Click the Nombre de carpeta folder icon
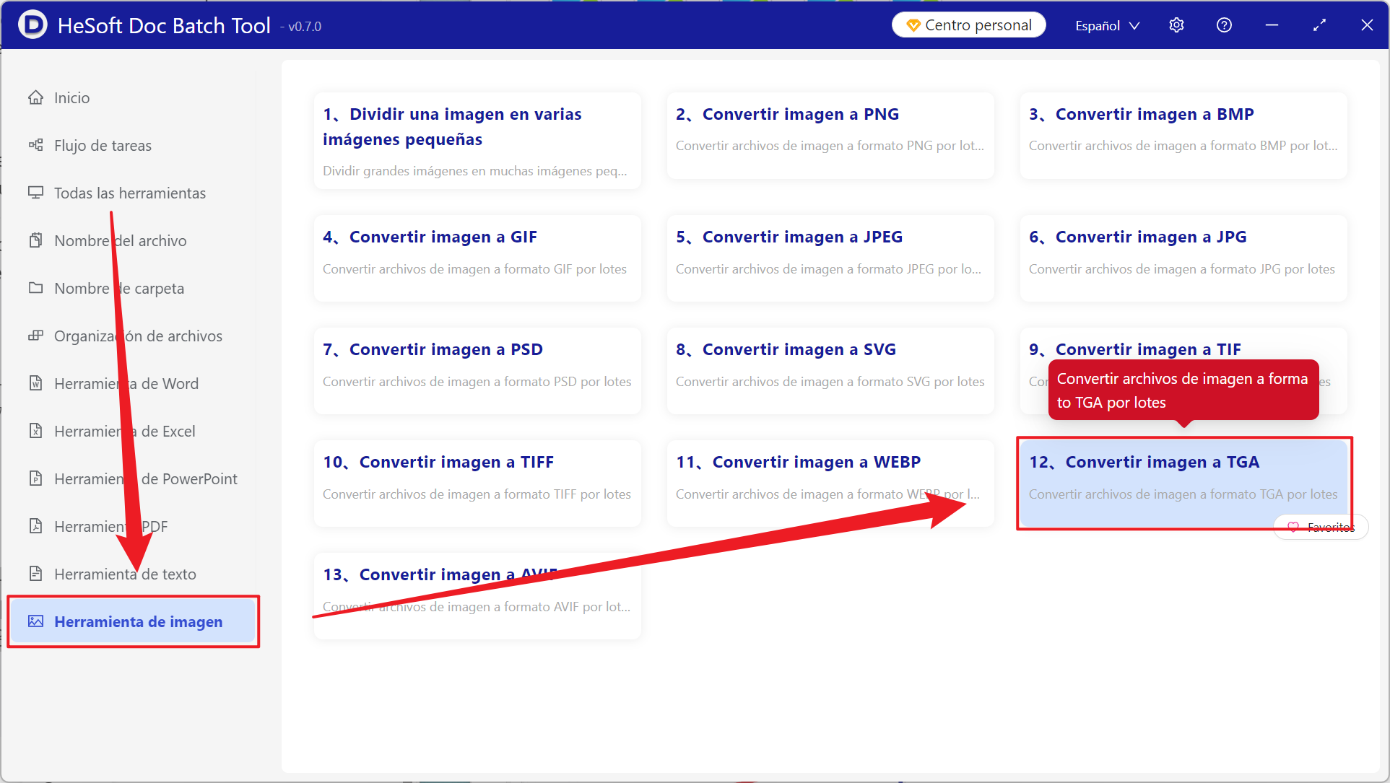The image size is (1390, 783). click(35, 288)
